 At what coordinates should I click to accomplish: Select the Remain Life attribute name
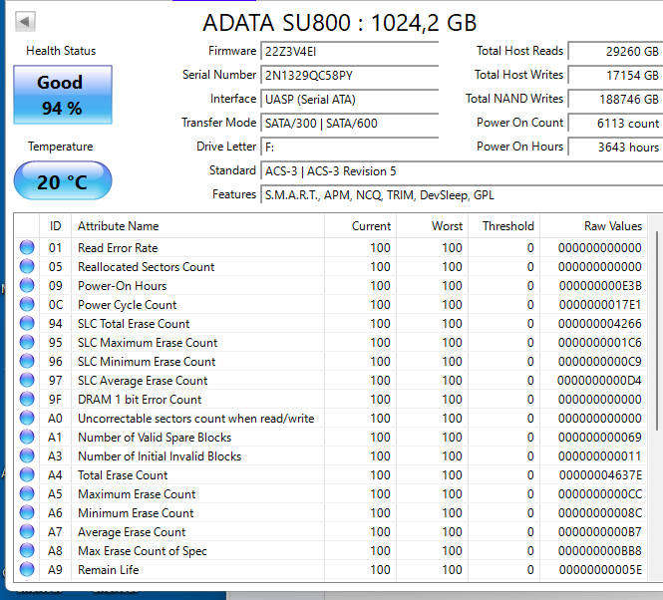point(109,570)
